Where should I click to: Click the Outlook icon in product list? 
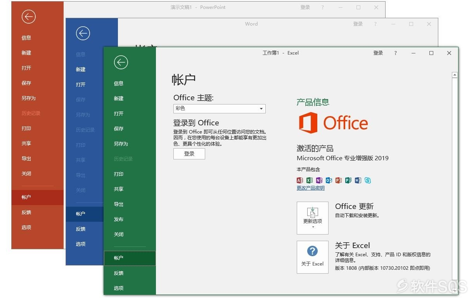pyautogui.click(x=329, y=180)
